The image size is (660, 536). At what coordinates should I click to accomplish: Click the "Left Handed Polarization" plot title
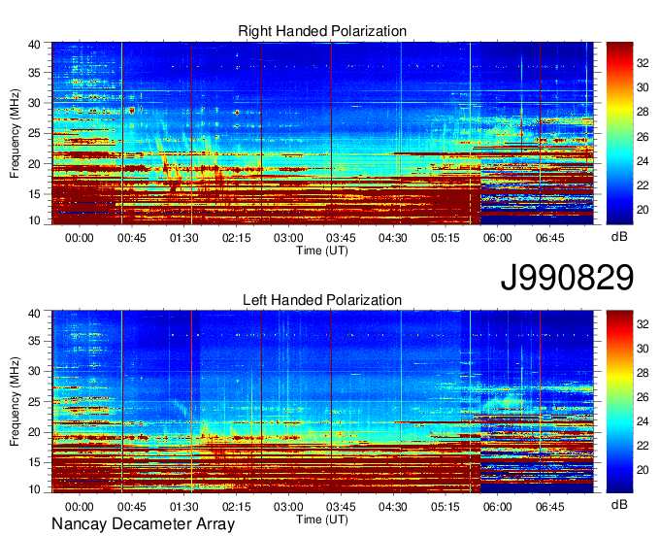coord(322,300)
